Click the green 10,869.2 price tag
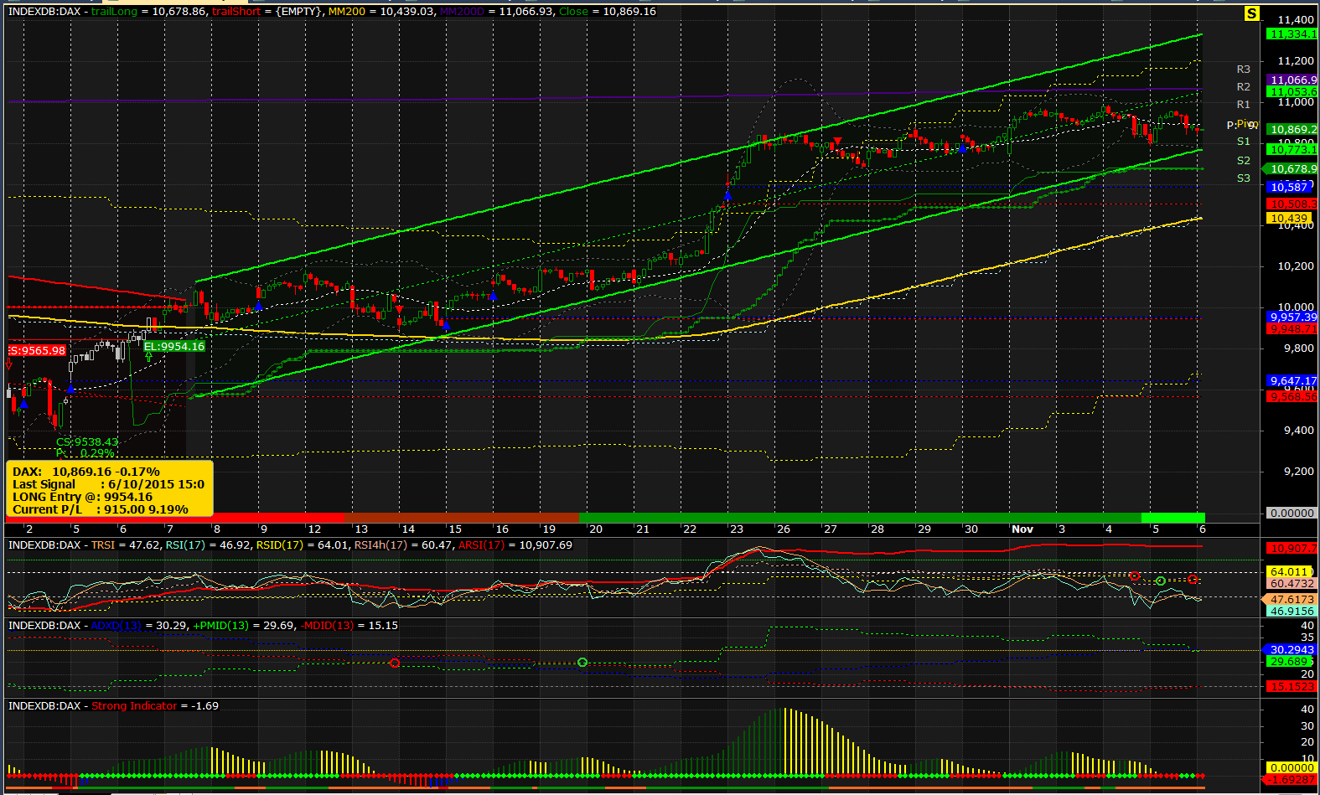 pyautogui.click(x=1292, y=130)
